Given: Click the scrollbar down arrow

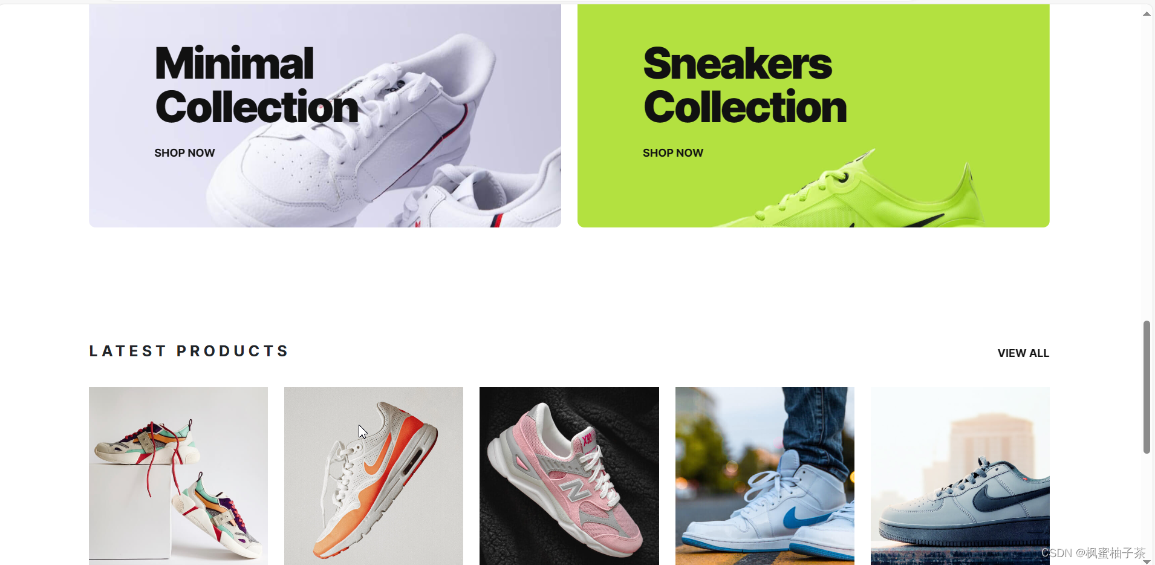Looking at the screenshot, I should pos(1147,562).
